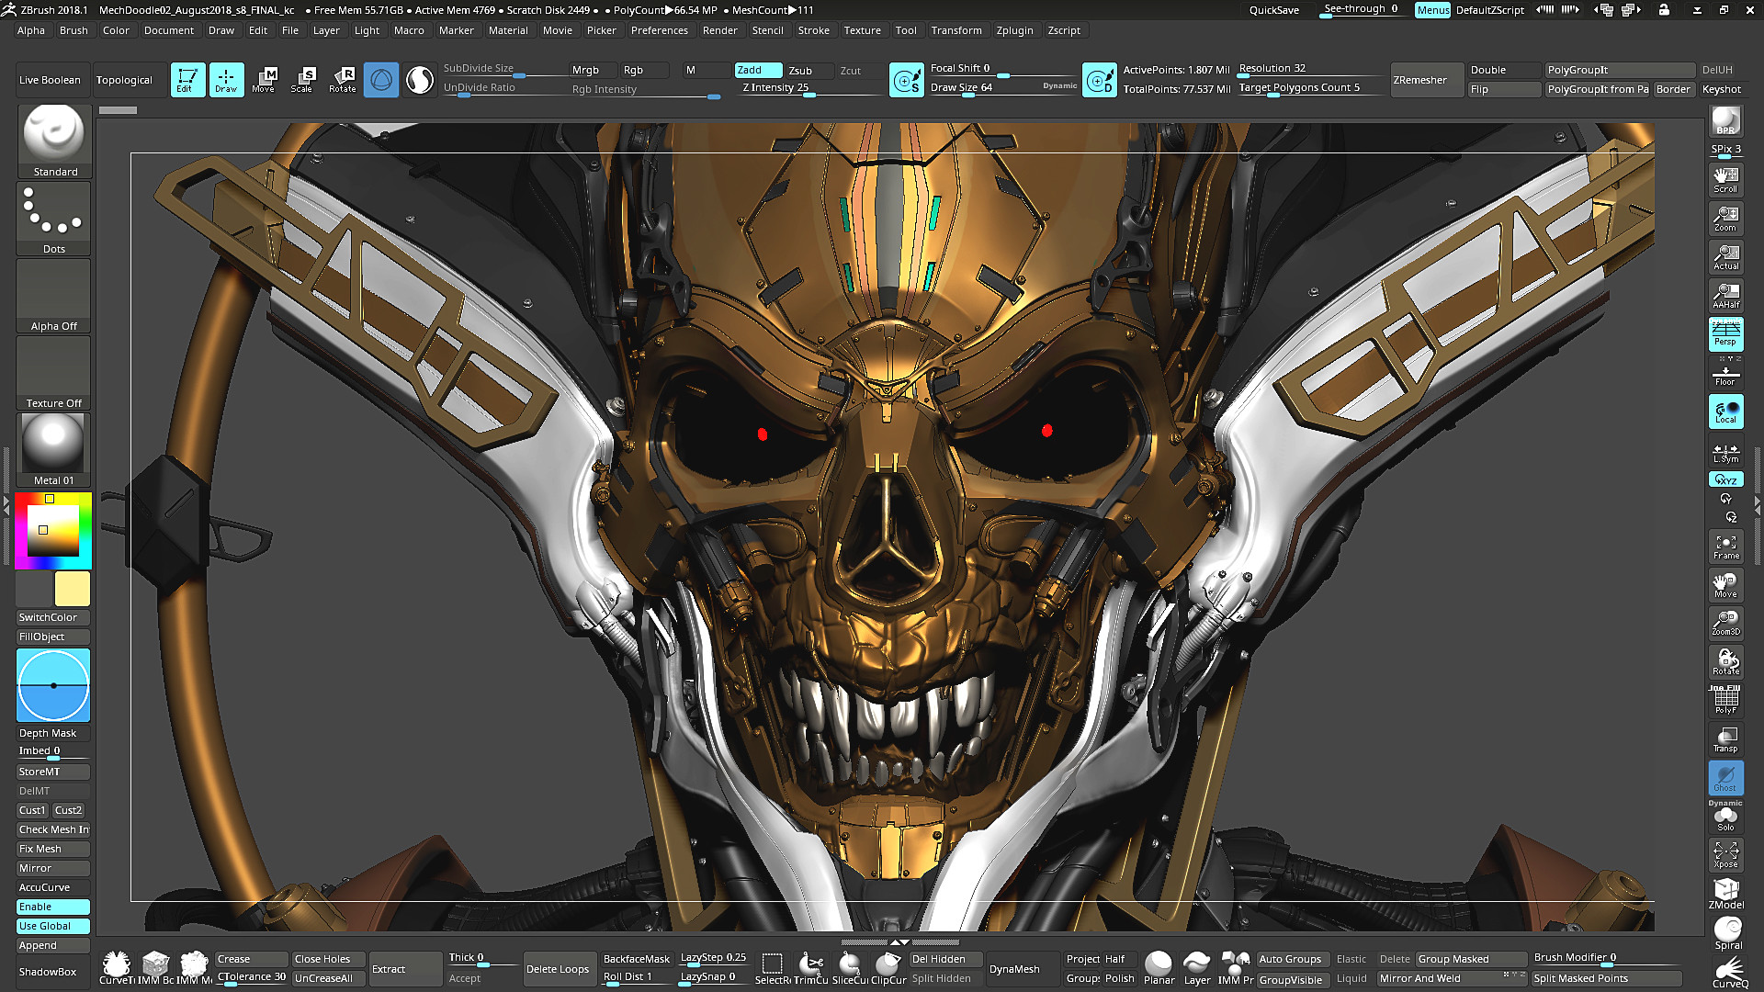Click the Xpose icon
This screenshot has height=992, width=1764.
tap(1725, 855)
